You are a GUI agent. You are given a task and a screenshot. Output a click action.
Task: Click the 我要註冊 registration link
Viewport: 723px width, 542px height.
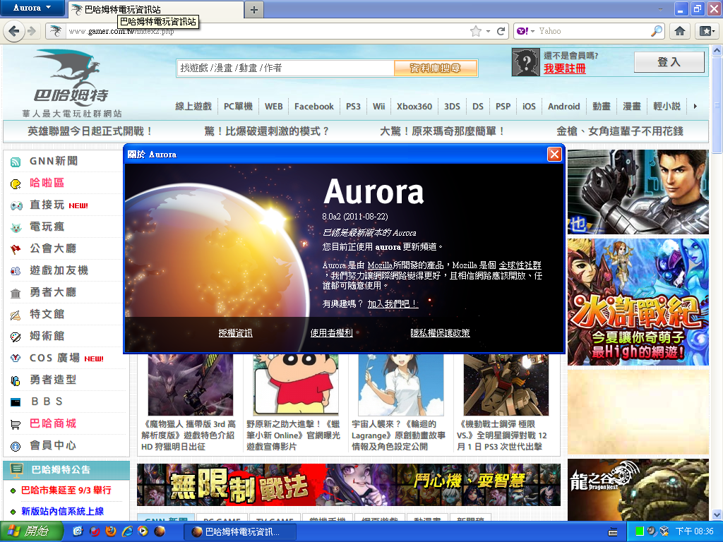(x=564, y=68)
